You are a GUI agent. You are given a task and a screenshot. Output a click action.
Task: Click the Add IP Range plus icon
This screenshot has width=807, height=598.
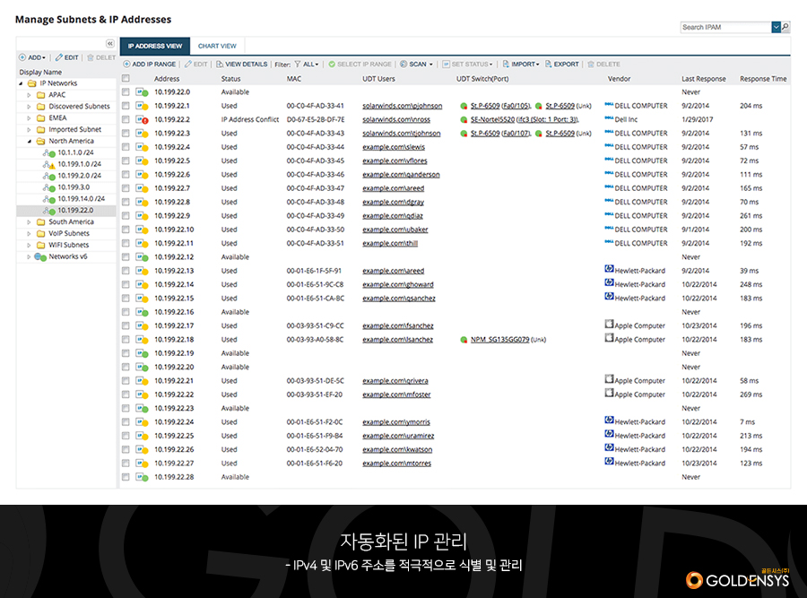(x=126, y=65)
